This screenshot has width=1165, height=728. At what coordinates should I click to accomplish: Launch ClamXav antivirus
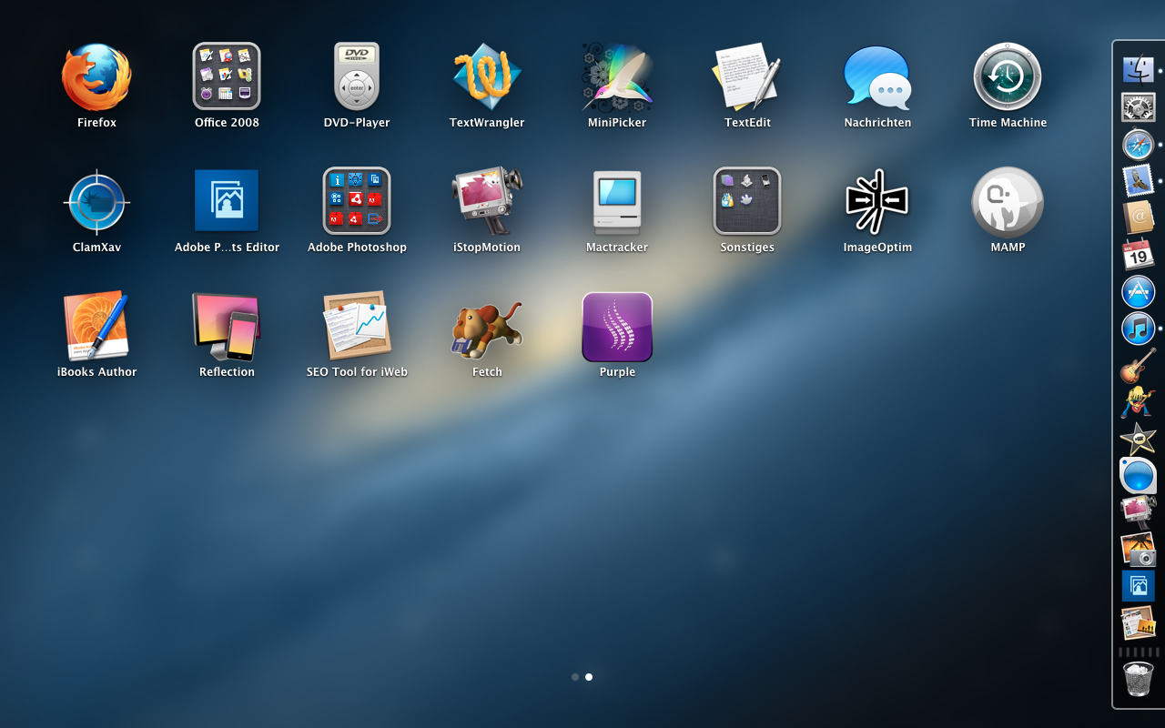click(x=96, y=202)
